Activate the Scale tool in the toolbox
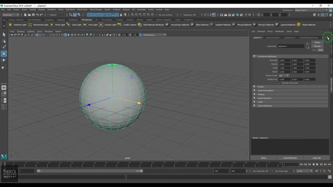 point(3,68)
